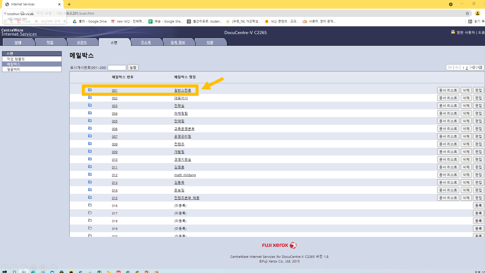Click the next page arrow icon
This screenshot has width=485, height=273.
tap(473, 67)
